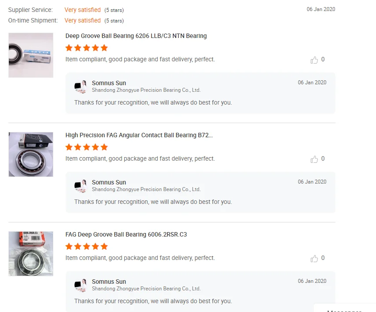Open Deep Groove Ball Bearing 6206 LLB/C3 link

pyautogui.click(x=136, y=36)
